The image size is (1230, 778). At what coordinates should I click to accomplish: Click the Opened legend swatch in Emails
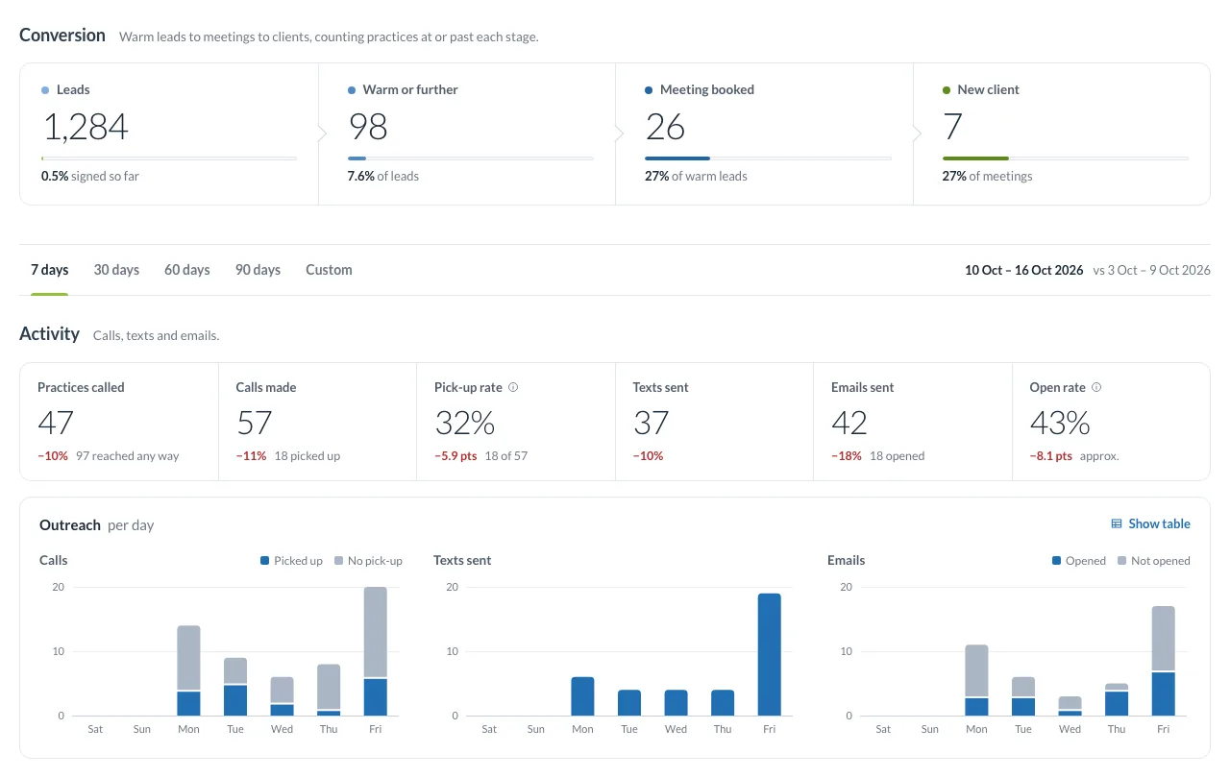[x=1057, y=561]
